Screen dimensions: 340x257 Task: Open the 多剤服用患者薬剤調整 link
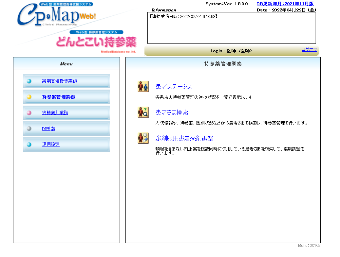[184, 138]
